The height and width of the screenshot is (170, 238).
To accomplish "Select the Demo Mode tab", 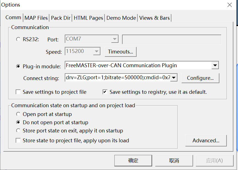I will 121,18.
